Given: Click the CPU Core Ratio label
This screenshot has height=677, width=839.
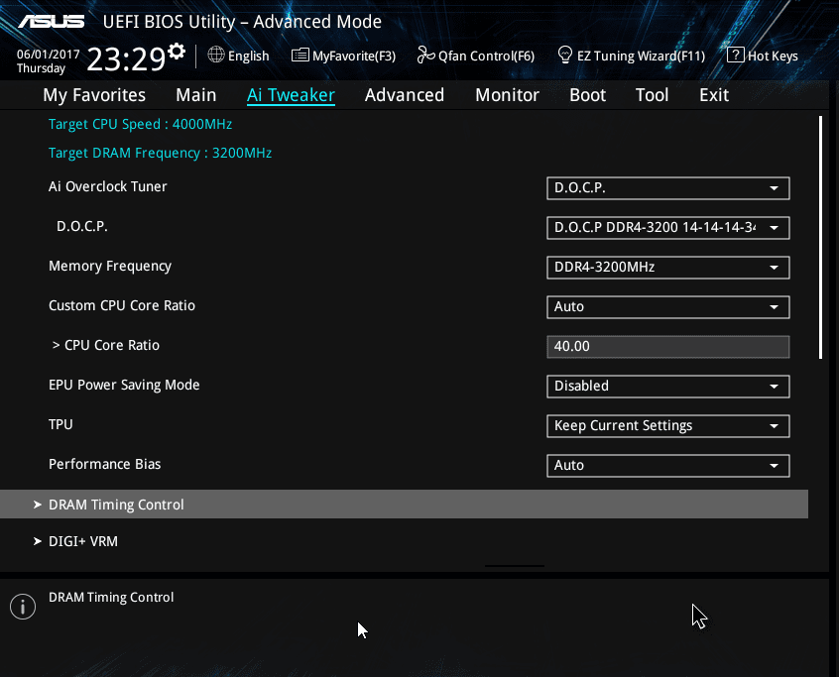Looking at the screenshot, I should (x=106, y=346).
